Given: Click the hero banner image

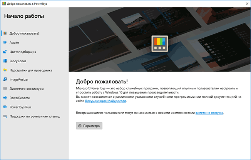Looking at the screenshot, I should pyautogui.click(x=160, y=40).
